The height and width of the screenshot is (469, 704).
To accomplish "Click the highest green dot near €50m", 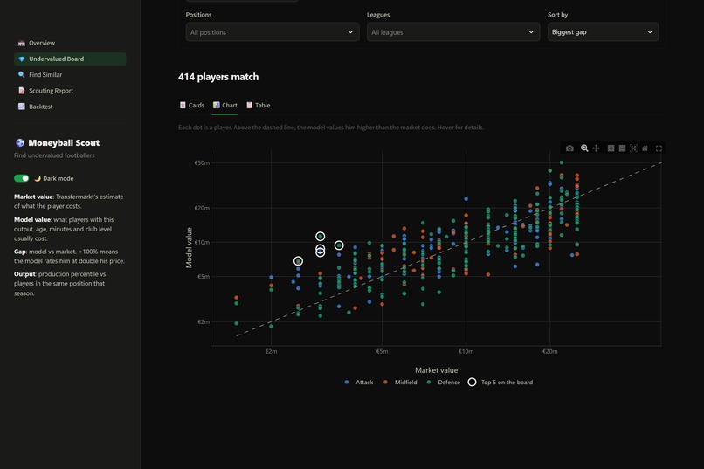I will (x=562, y=162).
